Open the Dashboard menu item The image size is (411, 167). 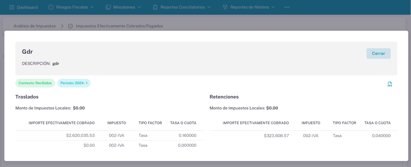pos(27,7)
